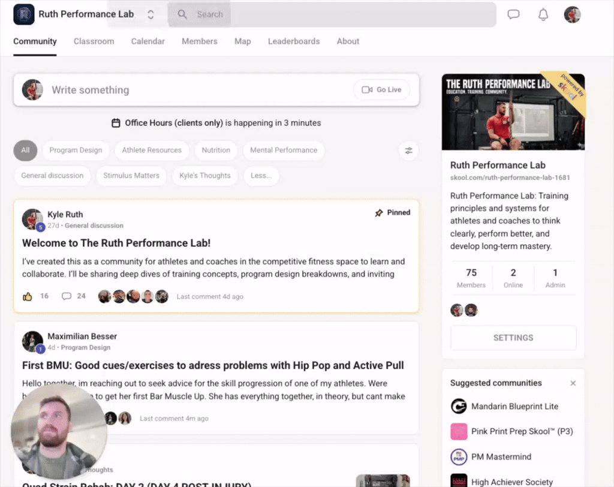
Task: Open the notifications bell
Action: pyautogui.click(x=543, y=14)
